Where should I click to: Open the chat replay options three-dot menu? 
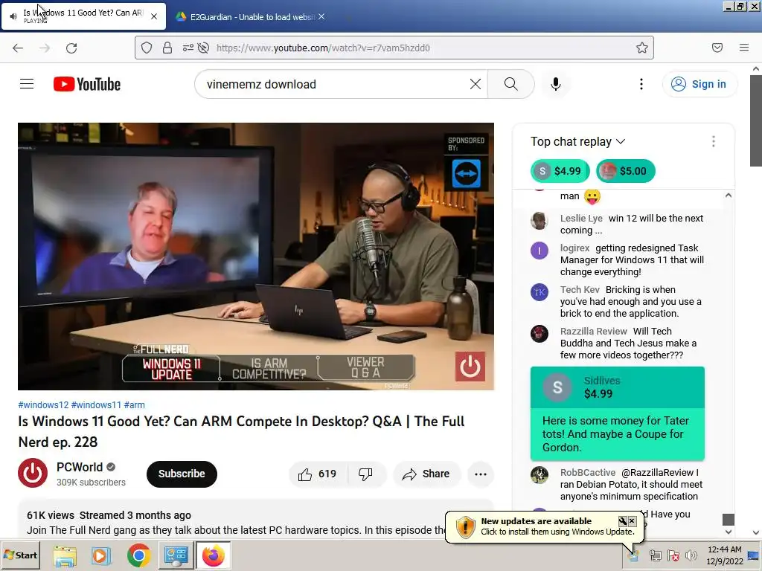[x=713, y=141]
